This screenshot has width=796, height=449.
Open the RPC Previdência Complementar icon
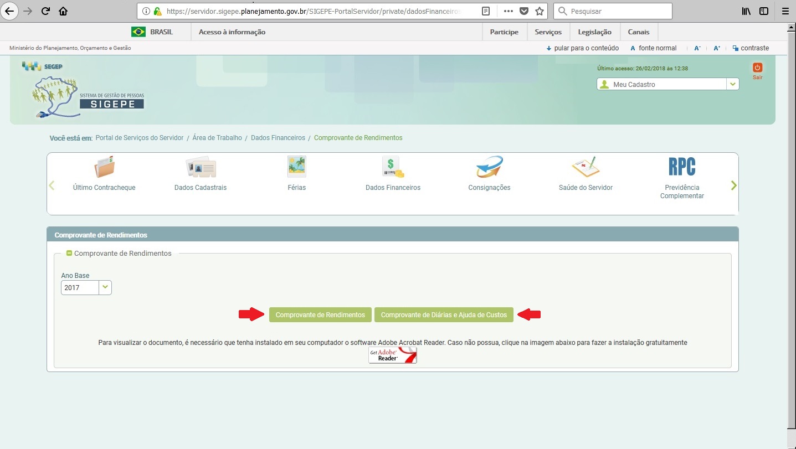point(682,167)
